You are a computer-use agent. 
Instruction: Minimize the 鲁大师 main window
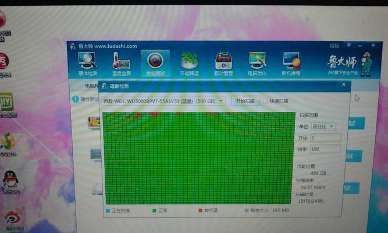click(360, 45)
